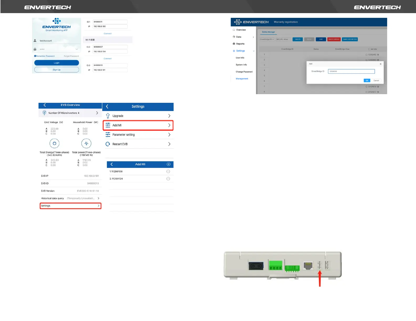This screenshot has height=321, width=416.
Task: Click the Forget Password link
Action: [x=71, y=56]
